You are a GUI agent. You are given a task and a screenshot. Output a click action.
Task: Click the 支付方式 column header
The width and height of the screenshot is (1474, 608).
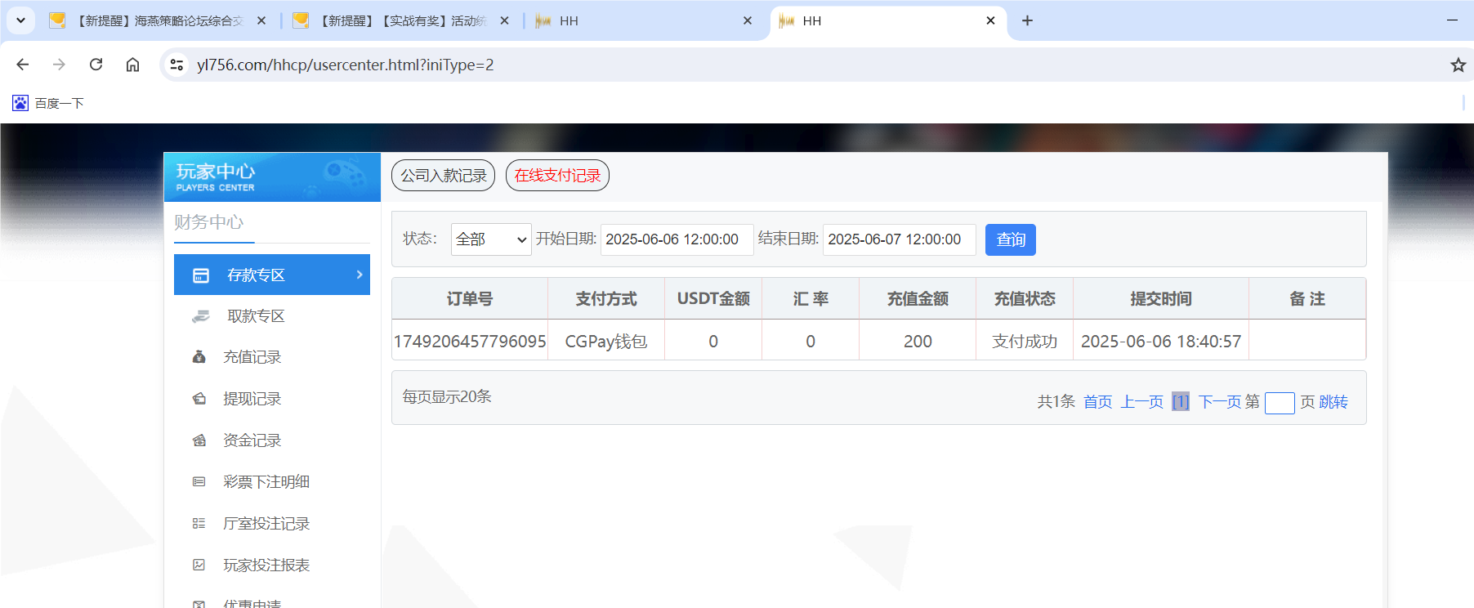pyautogui.click(x=606, y=299)
